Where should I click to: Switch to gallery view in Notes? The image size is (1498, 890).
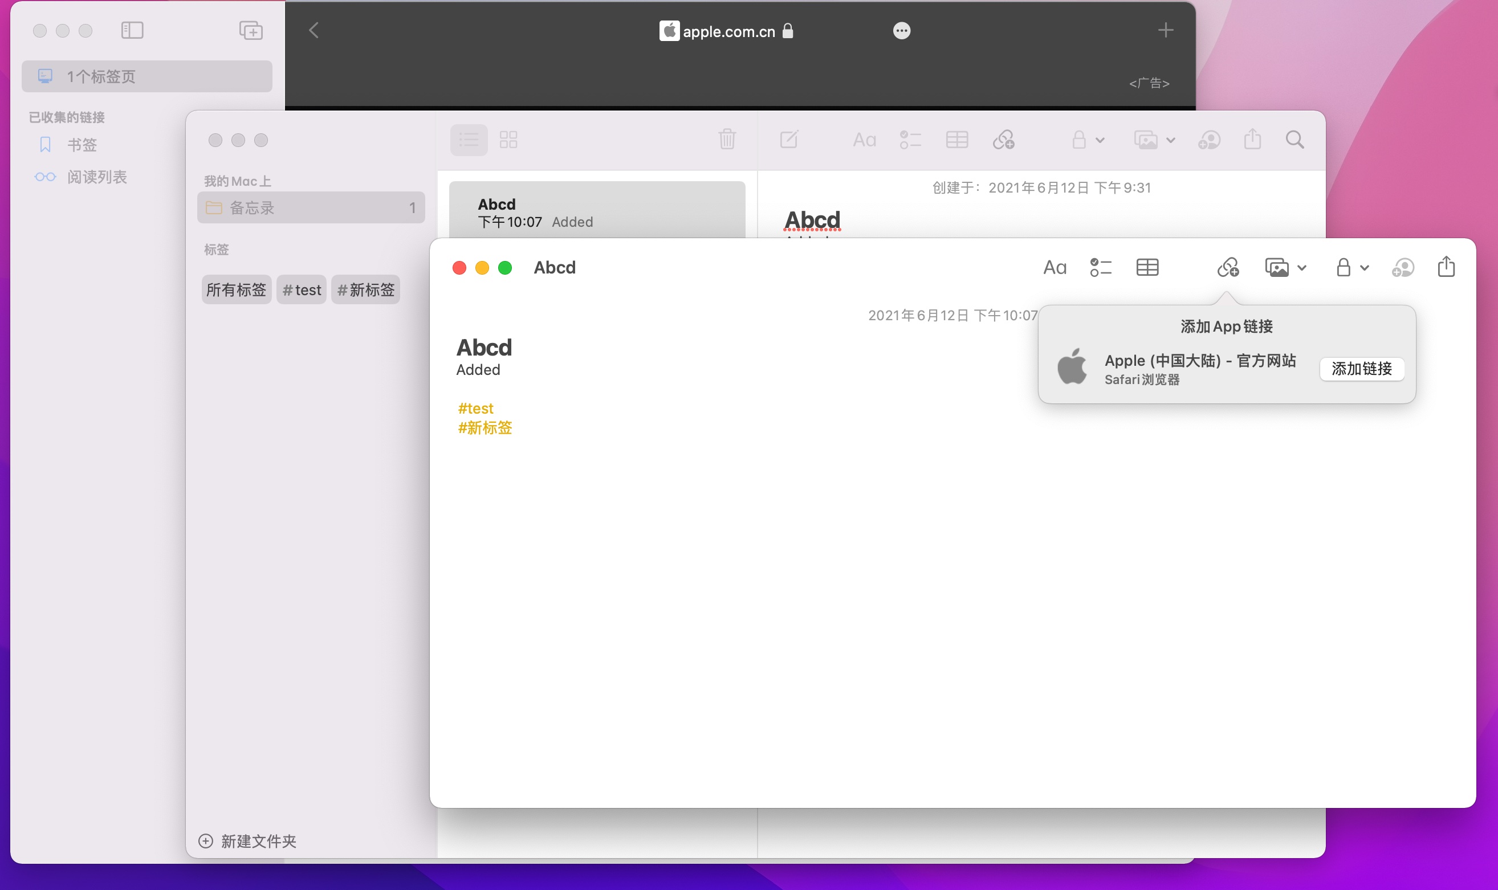click(x=508, y=140)
